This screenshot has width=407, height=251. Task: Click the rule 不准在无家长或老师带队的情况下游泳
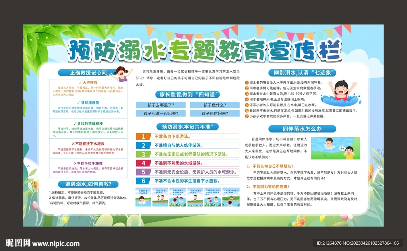pyautogui.click(x=192, y=154)
